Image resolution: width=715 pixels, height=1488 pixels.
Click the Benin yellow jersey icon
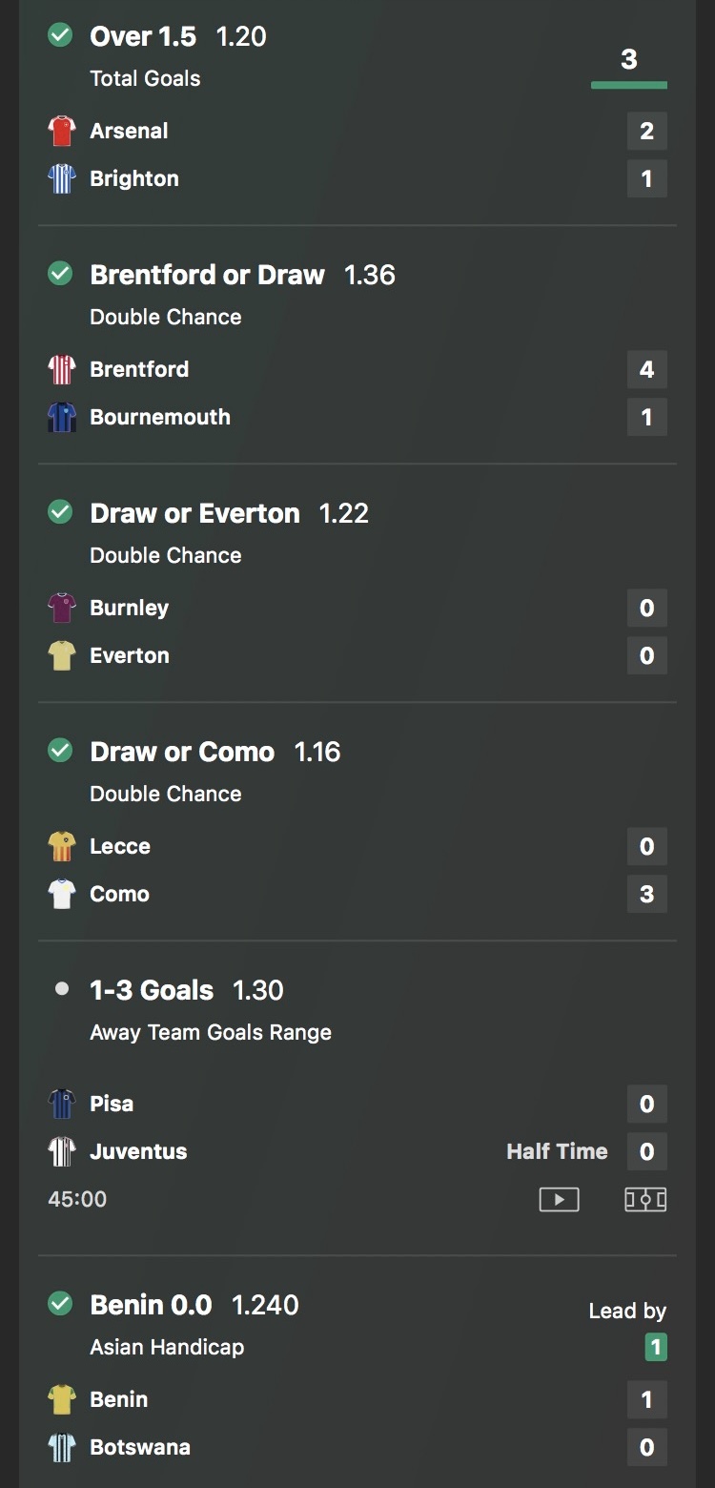pyautogui.click(x=62, y=1399)
